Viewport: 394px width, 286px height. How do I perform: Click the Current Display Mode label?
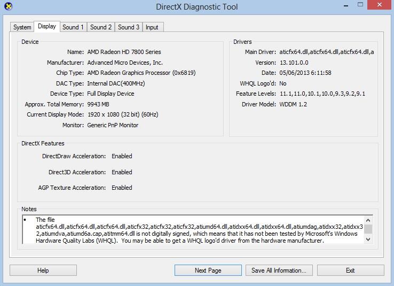pyautogui.click(x=56, y=115)
